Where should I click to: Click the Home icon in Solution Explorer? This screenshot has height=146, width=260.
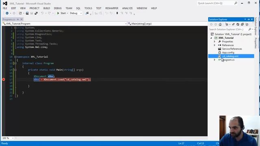(220, 24)
